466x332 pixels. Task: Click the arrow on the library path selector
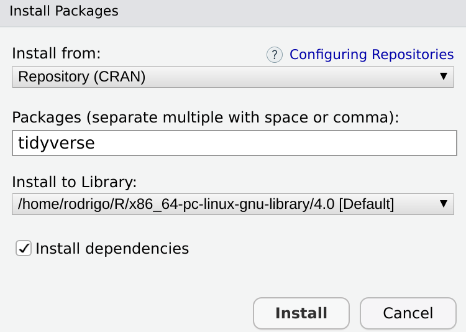pos(444,204)
